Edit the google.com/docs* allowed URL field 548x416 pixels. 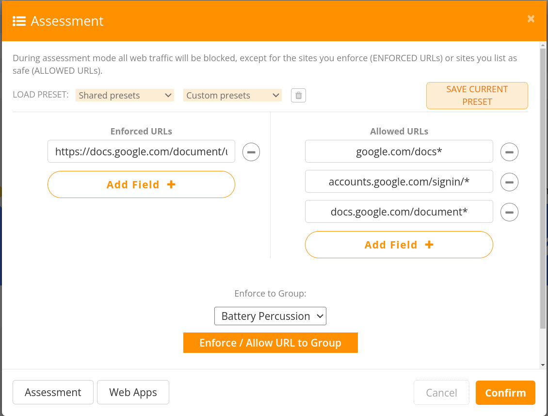click(399, 151)
